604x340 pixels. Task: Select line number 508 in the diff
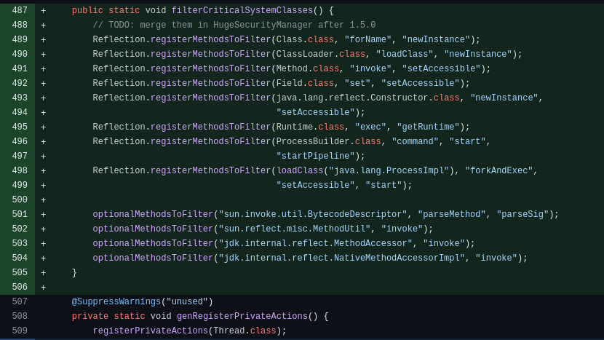tap(20, 316)
